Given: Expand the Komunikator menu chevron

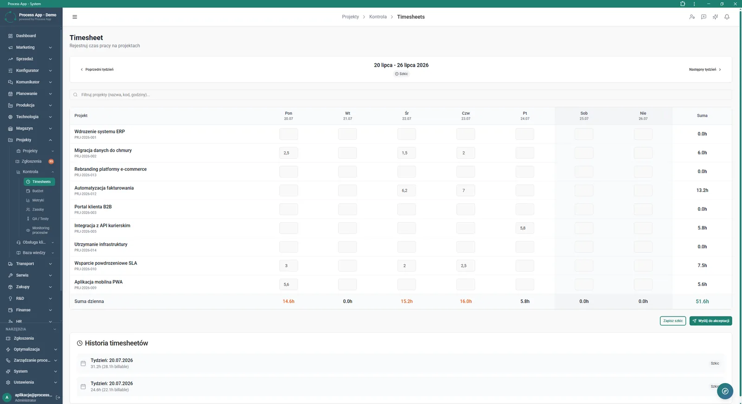Looking at the screenshot, I should (50, 82).
